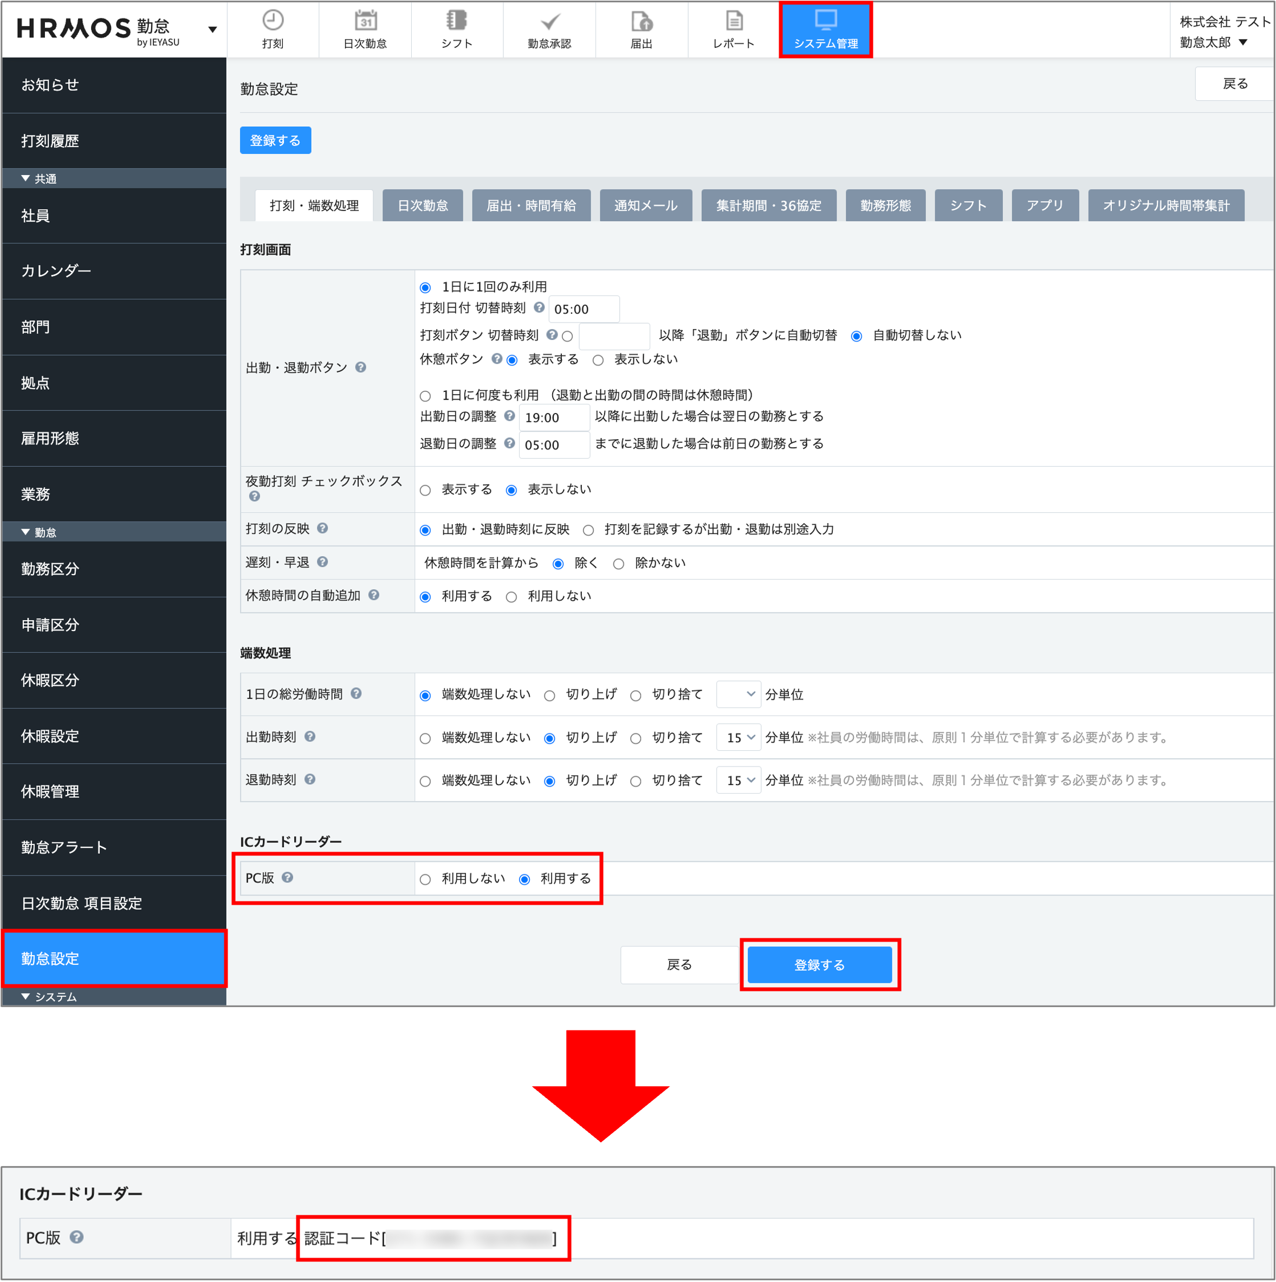The width and height of the screenshot is (1276, 1282).
Task: Click the 登録する button at page bottom
Action: pos(820,965)
